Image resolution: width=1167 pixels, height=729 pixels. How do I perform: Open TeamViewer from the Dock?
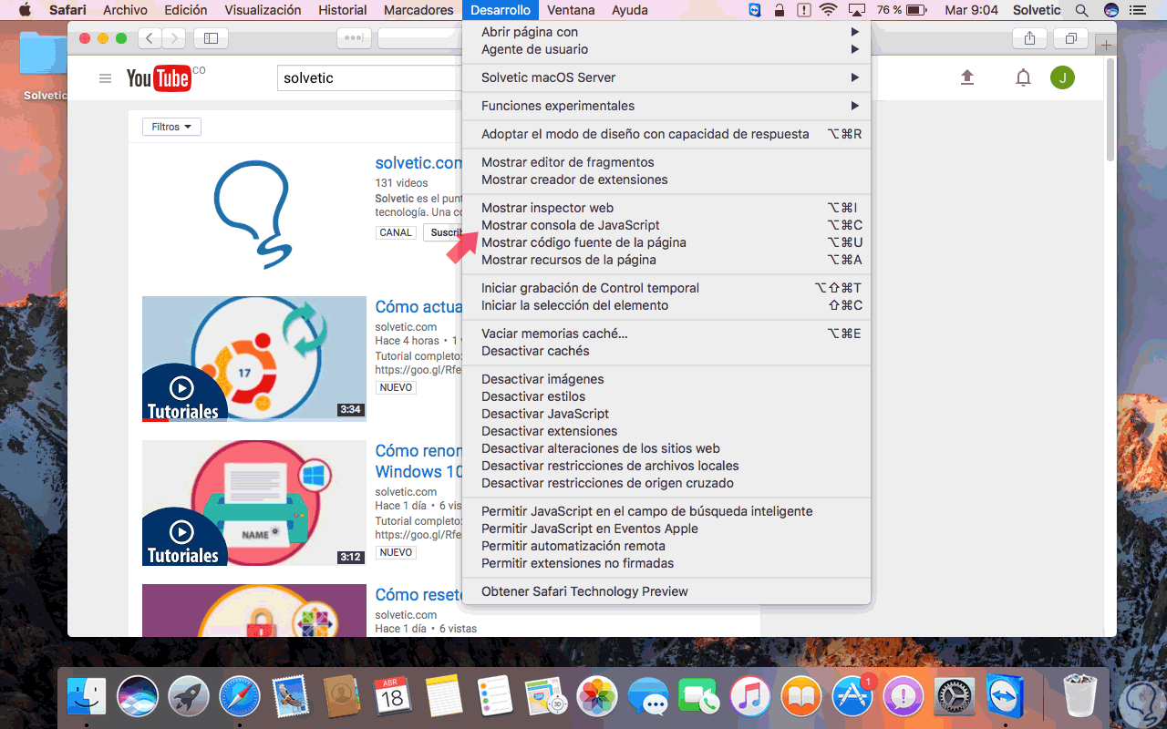[1006, 697]
